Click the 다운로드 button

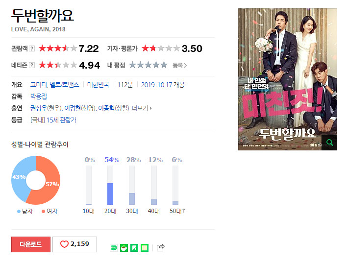click(x=31, y=244)
